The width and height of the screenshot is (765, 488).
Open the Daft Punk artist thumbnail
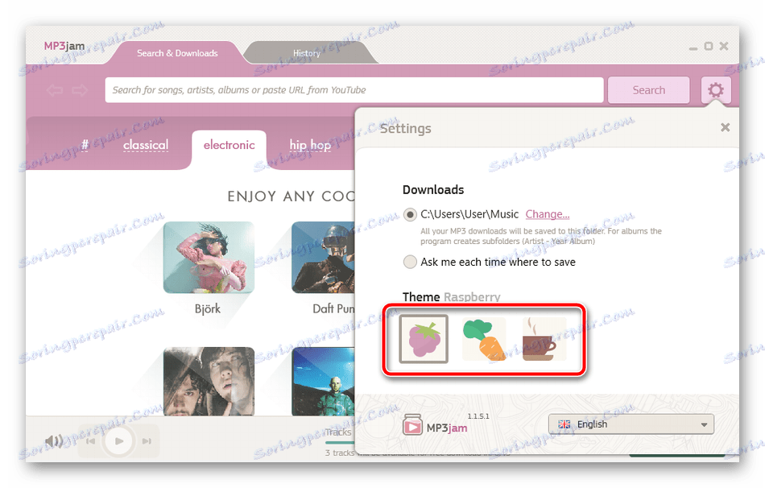[323, 257]
